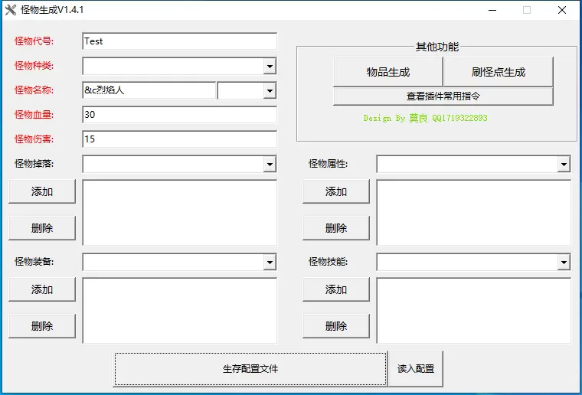Click 读入配置 button
The width and height of the screenshot is (582, 395).
point(416,369)
